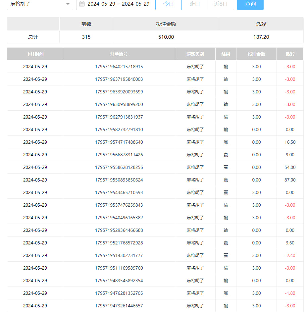The height and width of the screenshot is (315, 305).
Task: Click the 结果 column header
Action: tap(226, 54)
